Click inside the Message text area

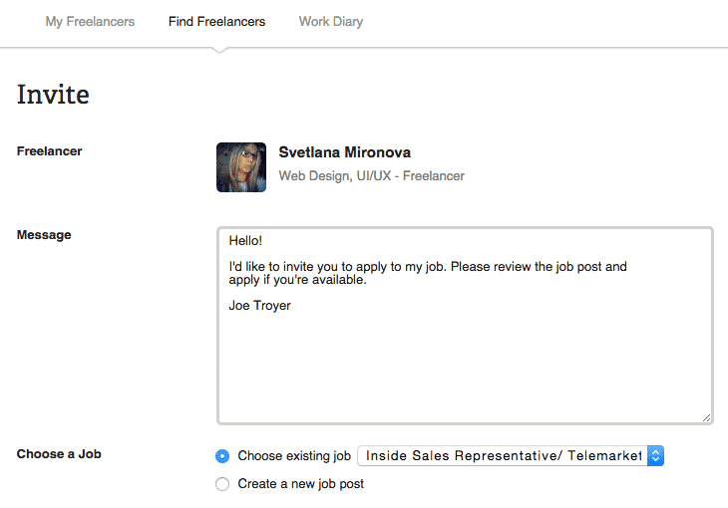465,326
